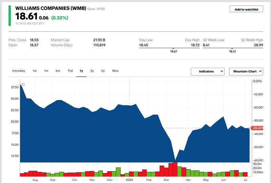The image size is (271, 183).
Task: Click the 52 Week Low value 8.41
Action: tap(206, 45)
